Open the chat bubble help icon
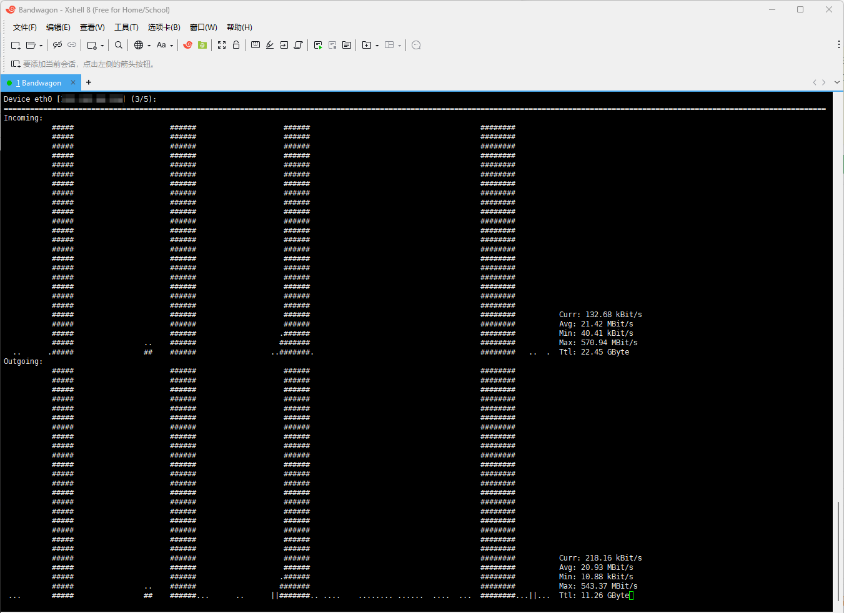This screenshot has width=844, height=613. [x=416, y=45]
